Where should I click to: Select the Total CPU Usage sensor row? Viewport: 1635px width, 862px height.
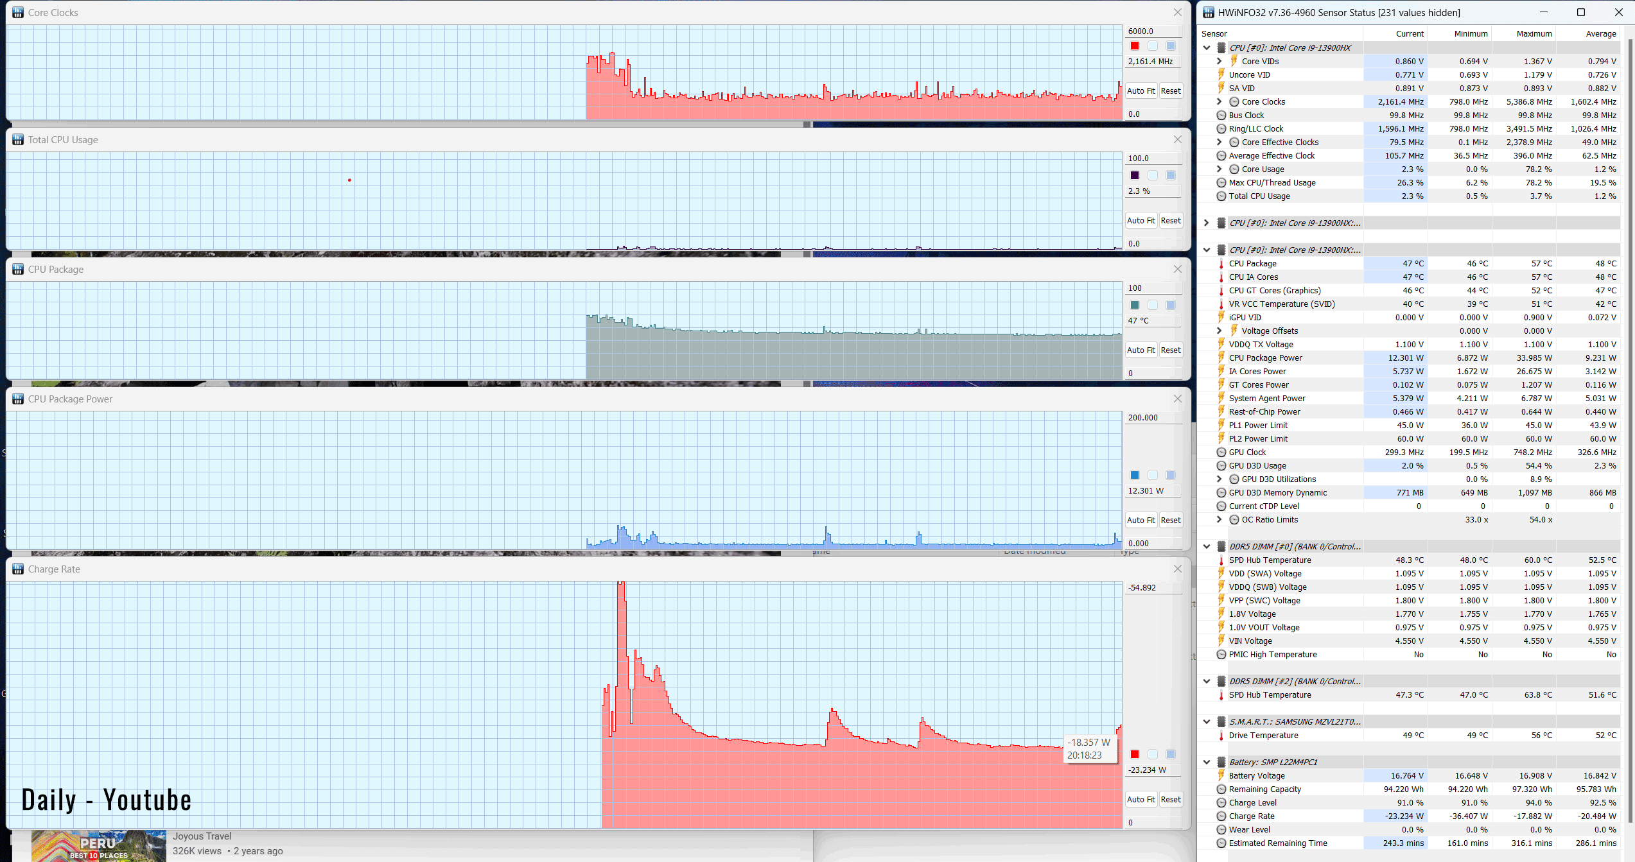[1410, 196]
